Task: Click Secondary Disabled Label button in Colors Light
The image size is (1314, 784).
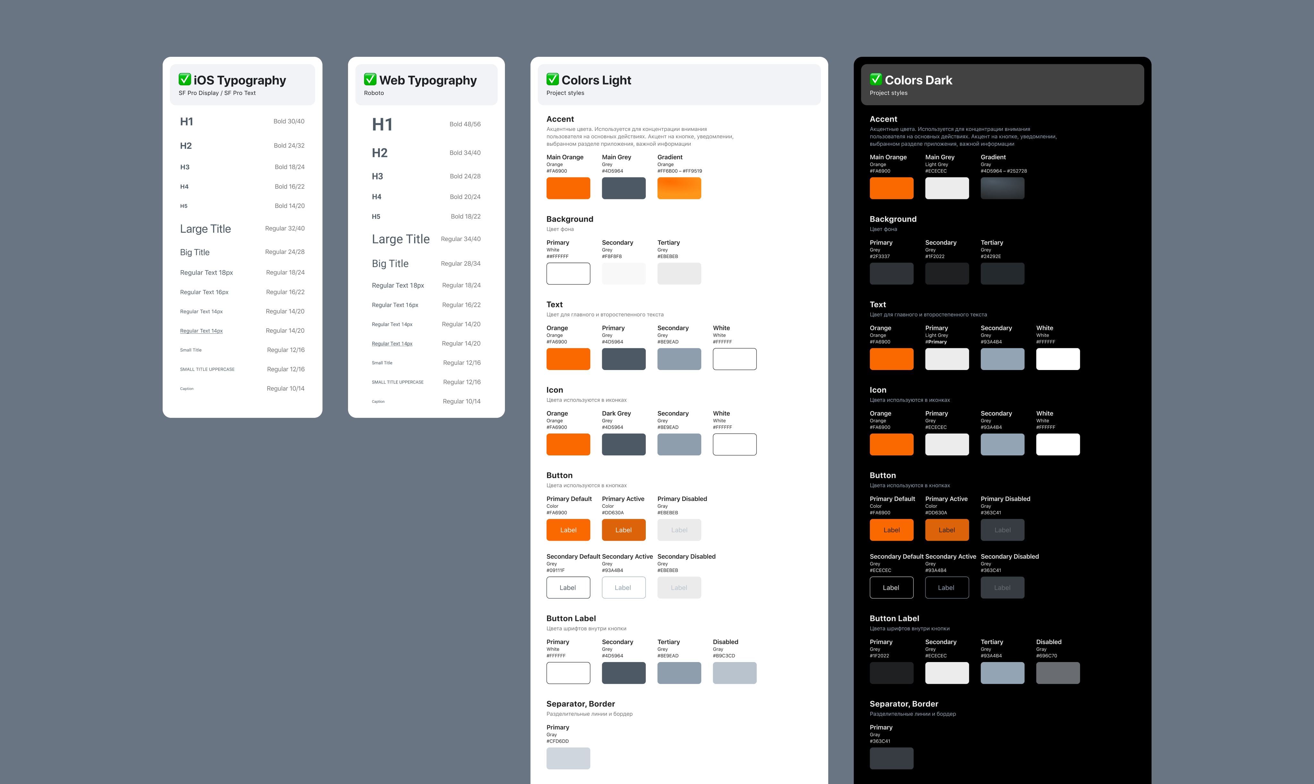Action: pos(679,588)
